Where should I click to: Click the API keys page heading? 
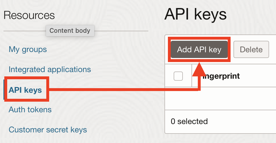[x=195, y=14]
